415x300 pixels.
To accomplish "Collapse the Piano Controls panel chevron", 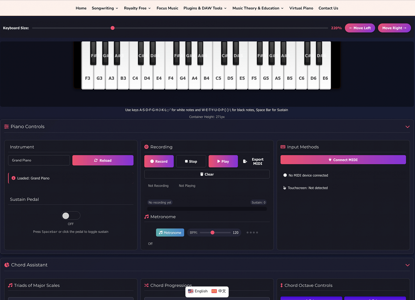I will 407,127.
